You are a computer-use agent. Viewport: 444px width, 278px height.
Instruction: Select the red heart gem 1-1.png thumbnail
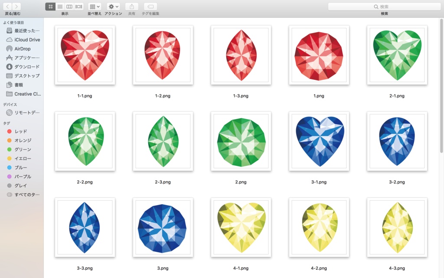(85, 55)
